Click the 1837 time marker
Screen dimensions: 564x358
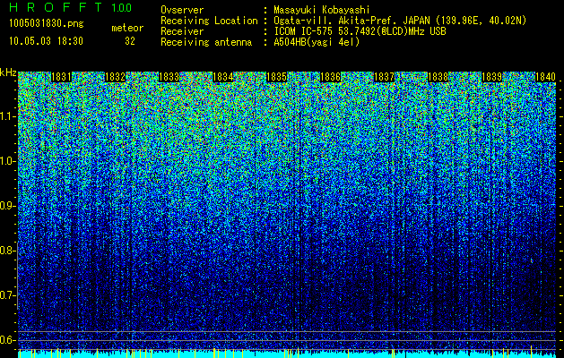pyautogui.click(x=384, y=77)
